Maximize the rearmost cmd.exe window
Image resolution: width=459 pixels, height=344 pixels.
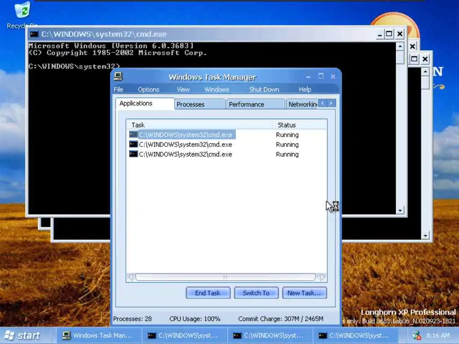(x=414, y=60)
